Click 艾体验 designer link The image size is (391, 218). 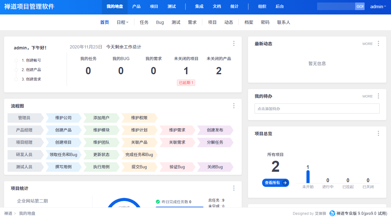(x=321, y=213)
